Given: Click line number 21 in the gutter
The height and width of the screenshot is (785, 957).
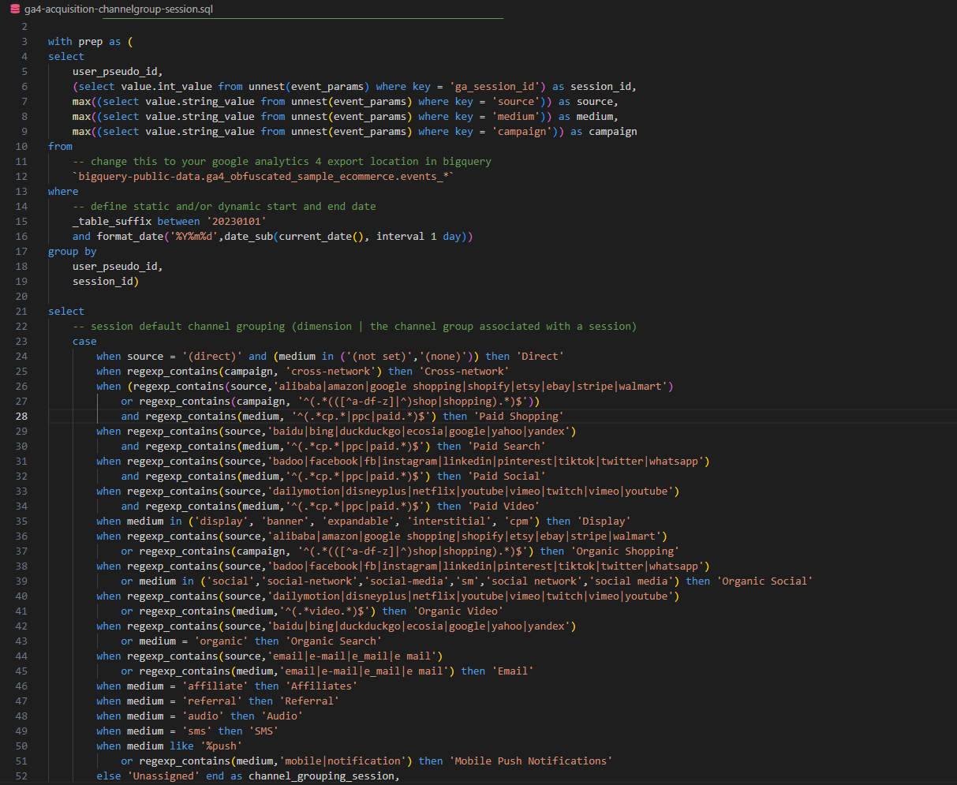Looking at the screenshot, I should (x=21, y=311).
